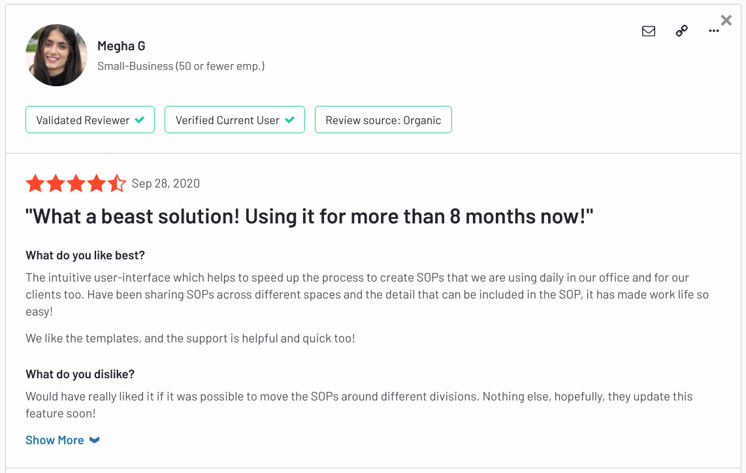Close the review popup with X
This screenshot has height=473, width=746.
pyautogui.click(x=726, y=20)
